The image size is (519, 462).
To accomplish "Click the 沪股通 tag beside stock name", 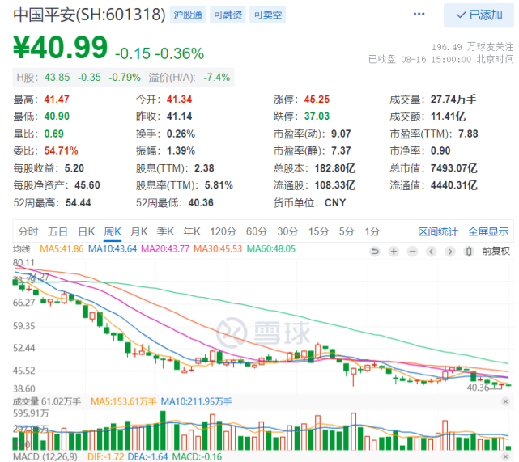I will pyautogui.click(x=189, y=15).
